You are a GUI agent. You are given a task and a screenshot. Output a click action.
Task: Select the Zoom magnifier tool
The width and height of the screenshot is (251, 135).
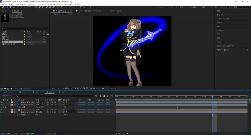(14, 7)
